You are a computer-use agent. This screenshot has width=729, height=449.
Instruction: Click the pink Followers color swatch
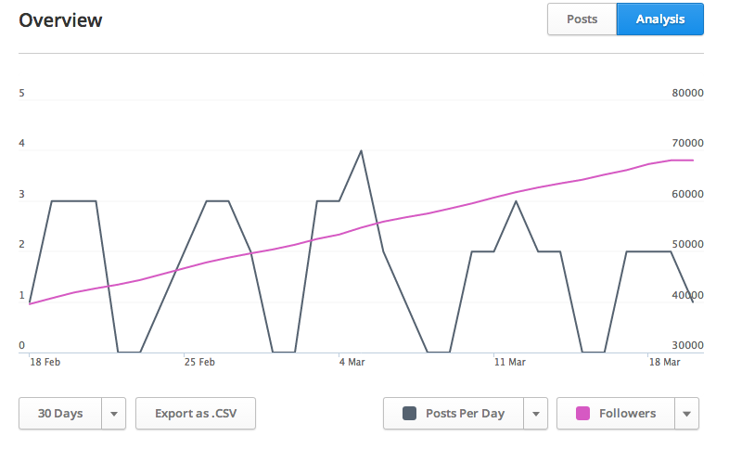[x=583, y=413]
